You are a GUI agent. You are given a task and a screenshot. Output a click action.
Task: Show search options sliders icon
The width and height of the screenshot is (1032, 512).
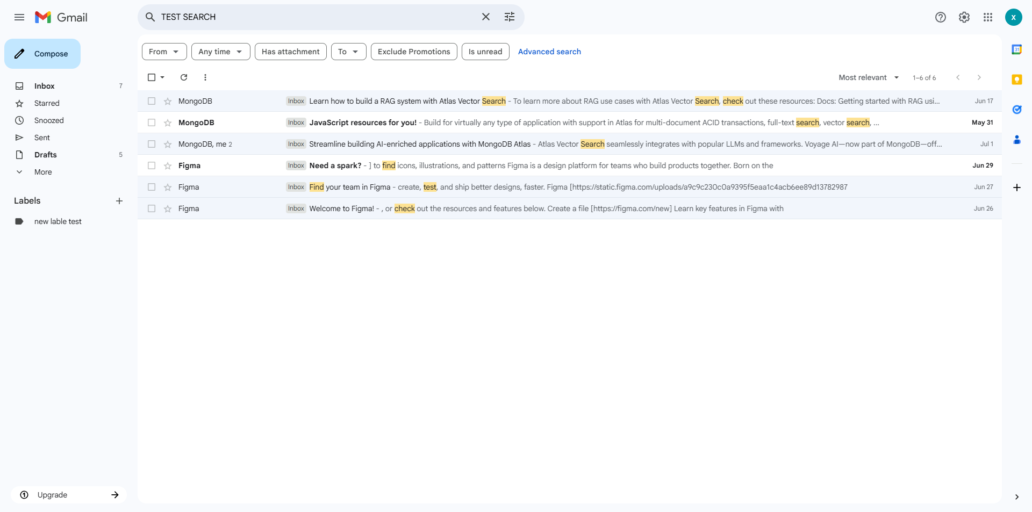pyautogui.click(x=510, y=17)
